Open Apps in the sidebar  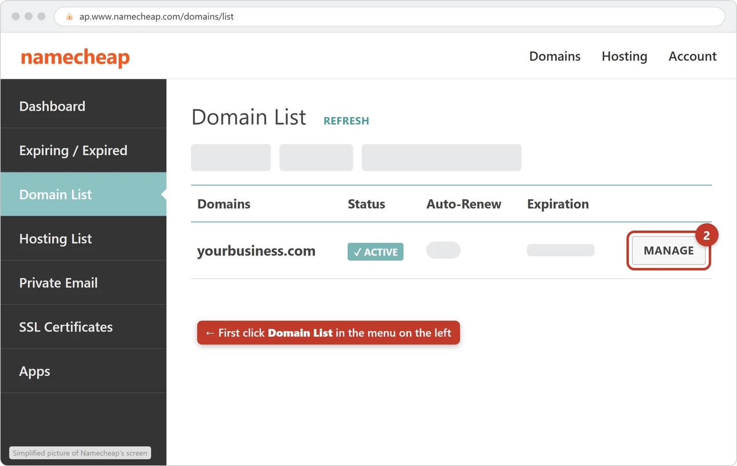83,371
